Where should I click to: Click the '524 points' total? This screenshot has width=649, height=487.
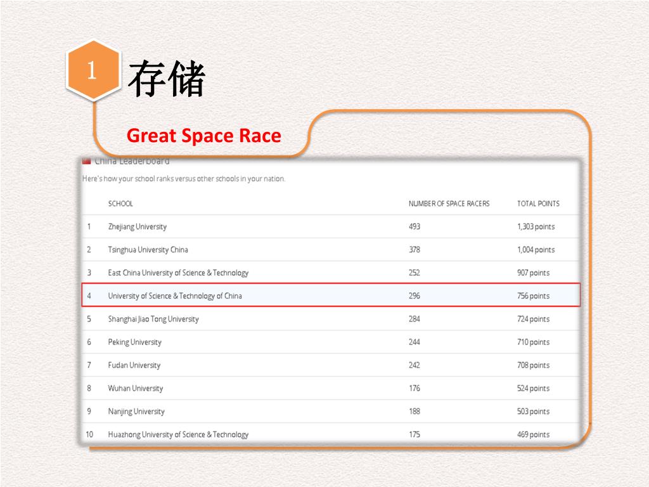(534, 389)
